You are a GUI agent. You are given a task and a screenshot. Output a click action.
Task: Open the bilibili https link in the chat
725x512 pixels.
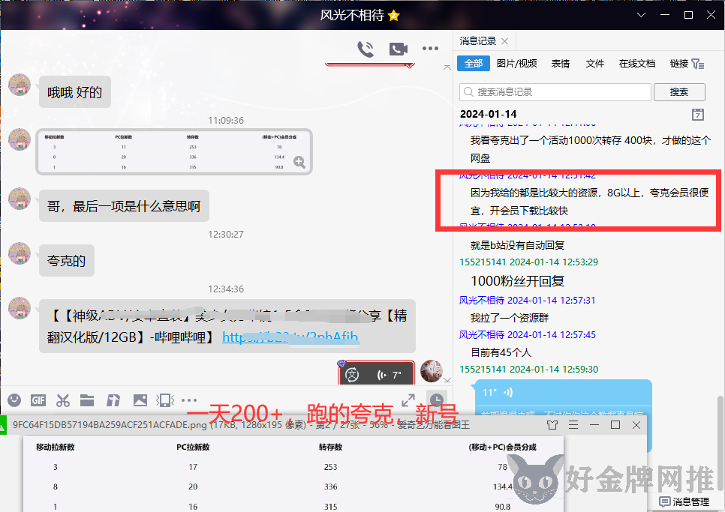point(290,337)
